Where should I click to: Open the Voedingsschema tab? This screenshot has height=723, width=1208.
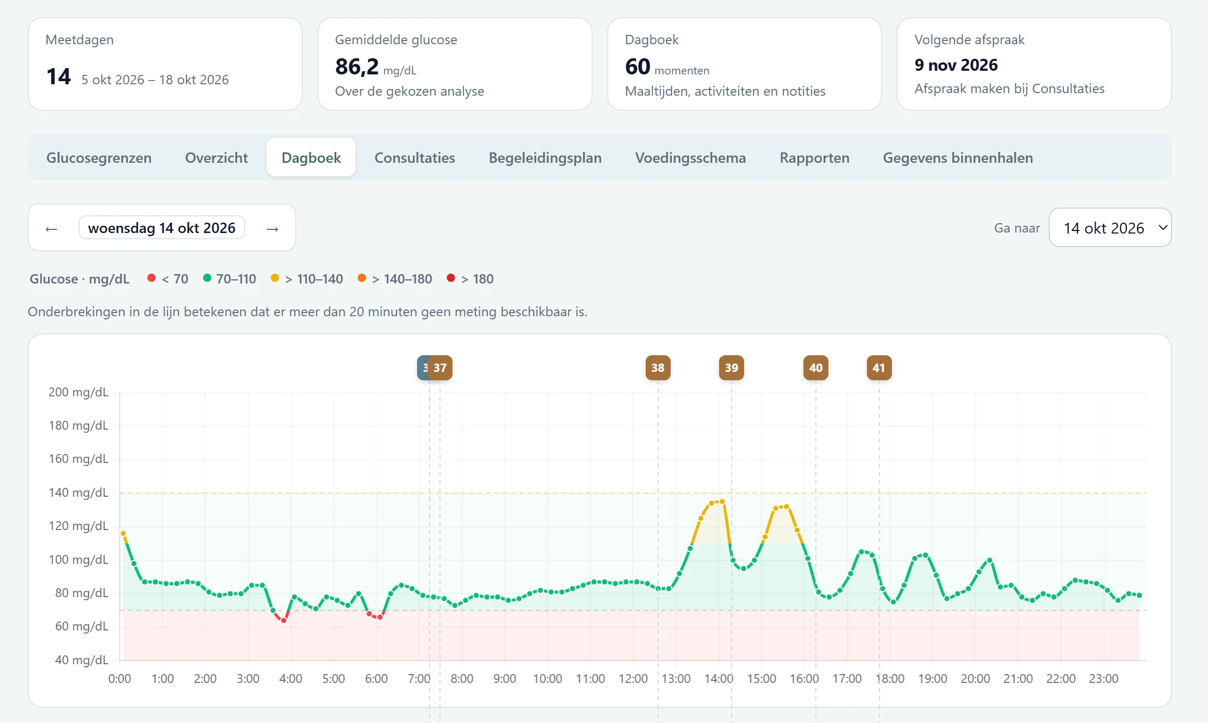point(690,158)
